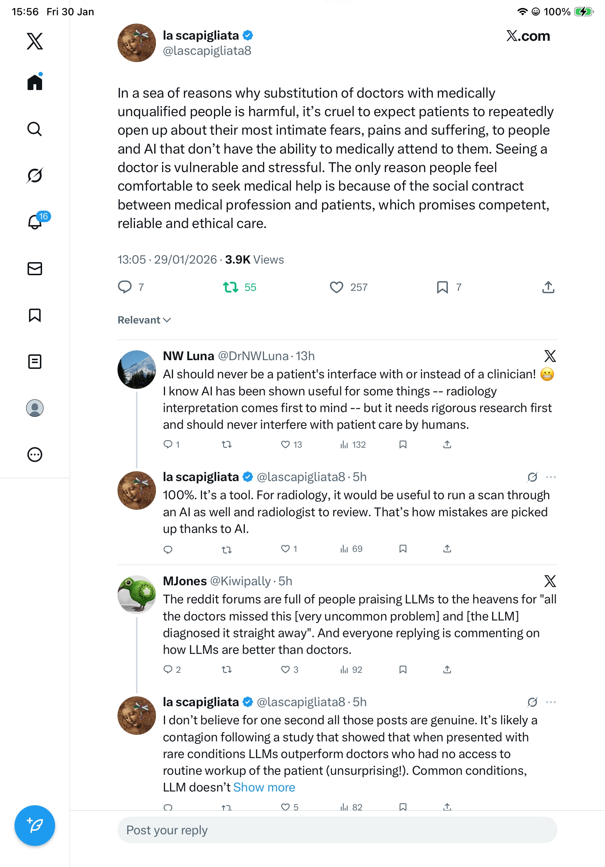Open three-dot menu on radiology reply
This screenshot has height=867, width=605.
(551, 477)
